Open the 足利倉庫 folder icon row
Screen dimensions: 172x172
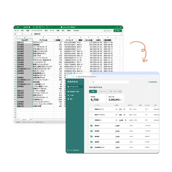[124, 131]
